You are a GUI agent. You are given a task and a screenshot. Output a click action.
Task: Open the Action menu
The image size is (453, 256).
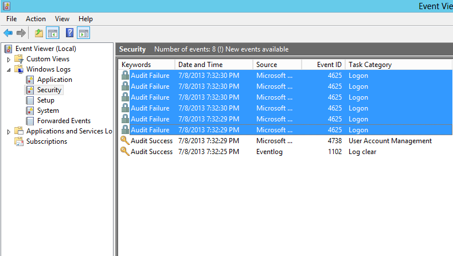pyautogui.click(x=36, y=19)
